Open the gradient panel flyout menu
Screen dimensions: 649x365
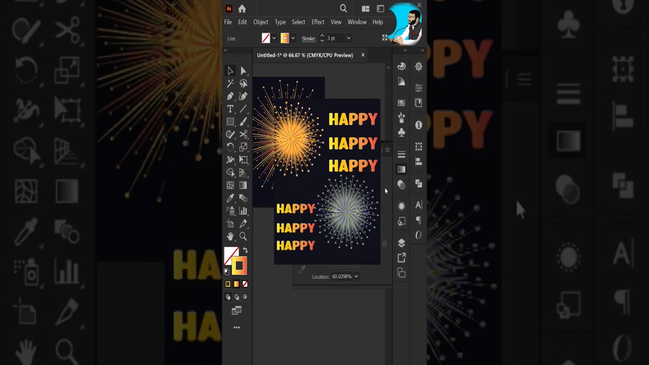[387, 150]
